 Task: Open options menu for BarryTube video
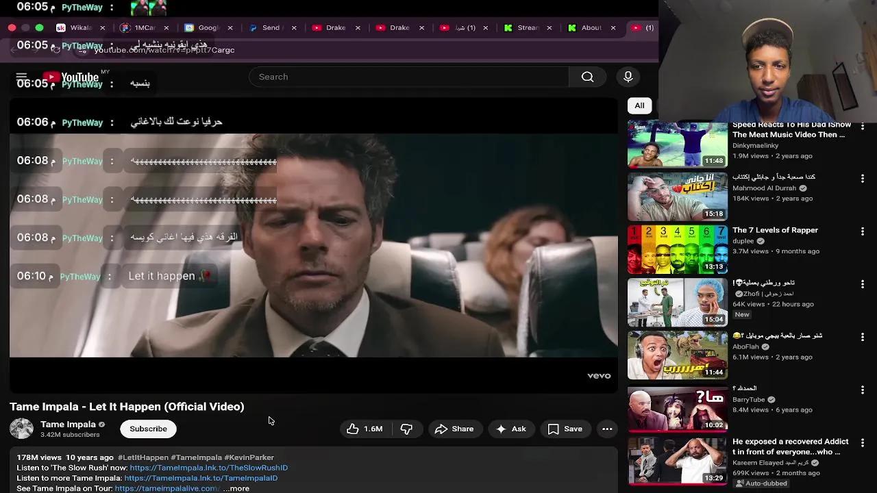[x=863, y=389]
